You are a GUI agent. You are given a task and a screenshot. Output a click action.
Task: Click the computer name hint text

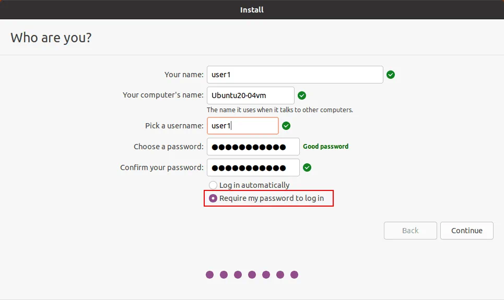click(279, 110)
